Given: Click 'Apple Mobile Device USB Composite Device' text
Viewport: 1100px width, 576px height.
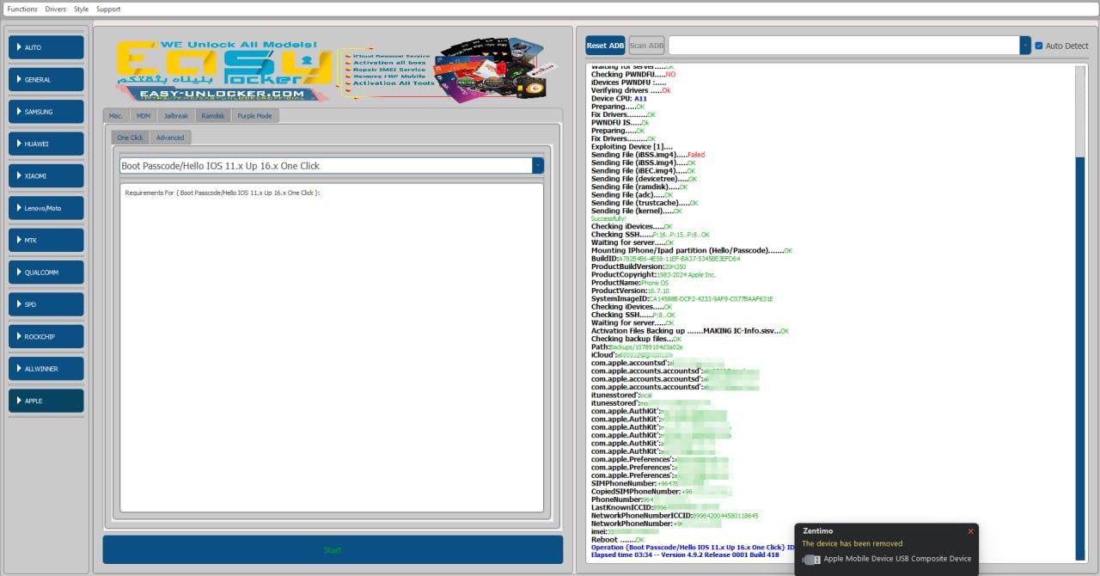Looking at the screenshot, I should 897,559.
